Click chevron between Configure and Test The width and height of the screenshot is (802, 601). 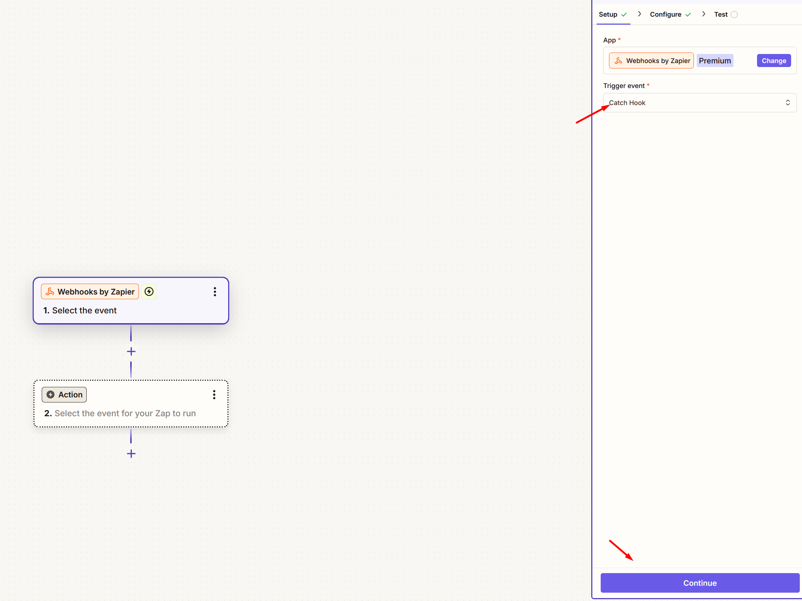pyautogui.click(x=703, y=14)
